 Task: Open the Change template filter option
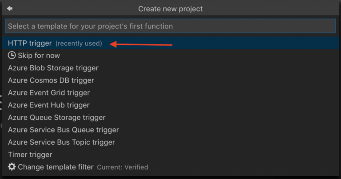pos(56,167)
